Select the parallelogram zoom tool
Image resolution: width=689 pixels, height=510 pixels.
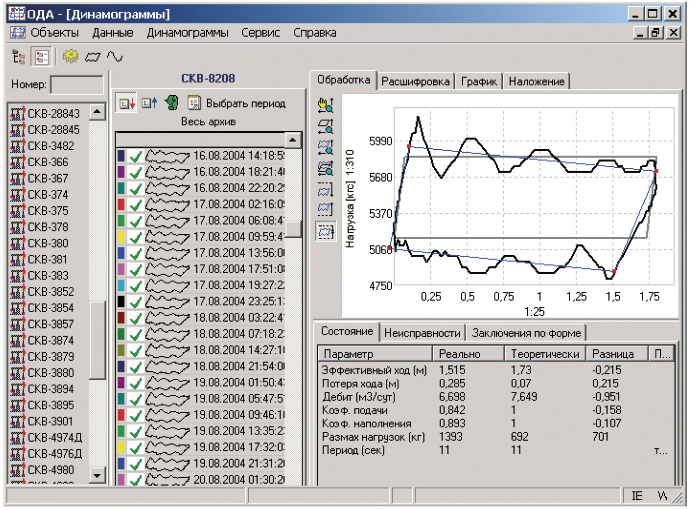326,126
